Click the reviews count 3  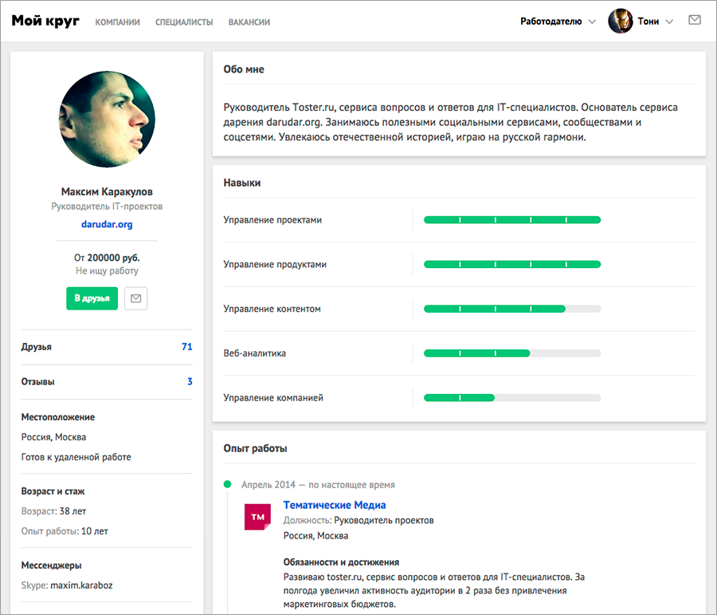coord(190,382)
